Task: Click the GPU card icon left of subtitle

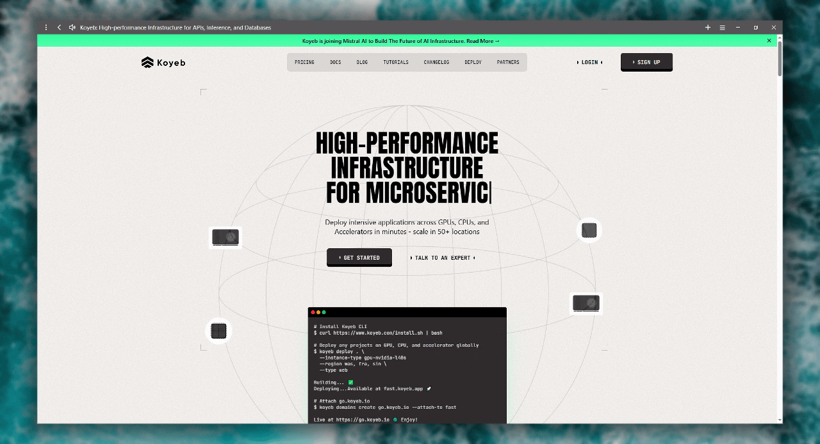Action: (225, 237)
